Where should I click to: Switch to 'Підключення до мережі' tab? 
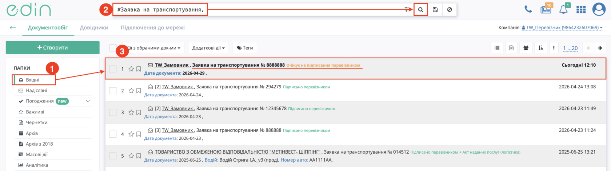[153, 28]
